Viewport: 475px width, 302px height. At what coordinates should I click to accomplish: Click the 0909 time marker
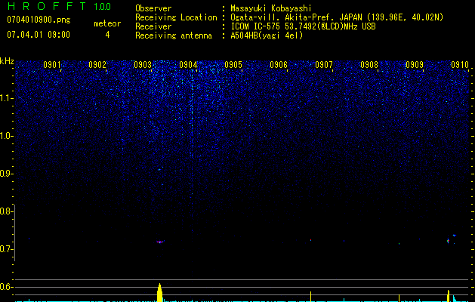tap(415, 65)
